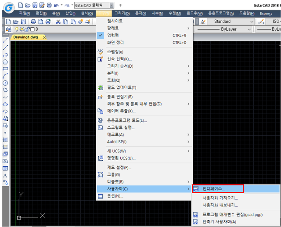Close the Drawing1.dwg tab
The image size is (281, 227).
(x=44, y=37)
